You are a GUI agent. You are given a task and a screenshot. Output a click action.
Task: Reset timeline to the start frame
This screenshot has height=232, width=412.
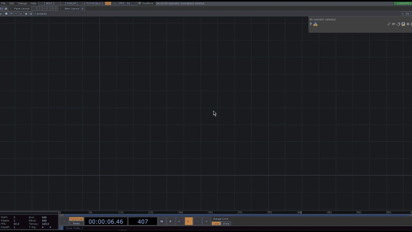162,221
